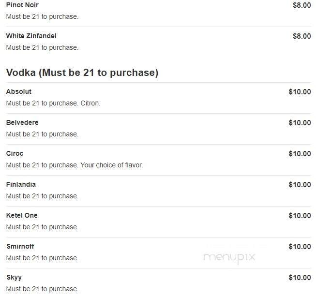Screen dimensions: 316x297
Task: Select the Skyy vodka item
Action: pyautogui.click(x=14, y=277)
